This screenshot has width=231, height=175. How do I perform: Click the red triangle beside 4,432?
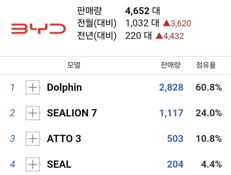pos(159,36)
